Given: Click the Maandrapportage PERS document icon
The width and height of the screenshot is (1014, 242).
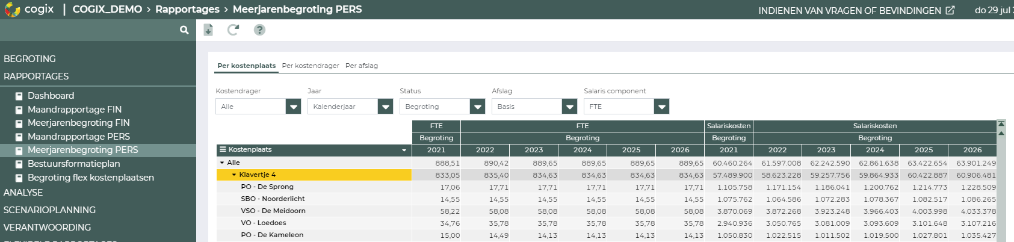Looking at the screenshot, I should click(19, 137).
